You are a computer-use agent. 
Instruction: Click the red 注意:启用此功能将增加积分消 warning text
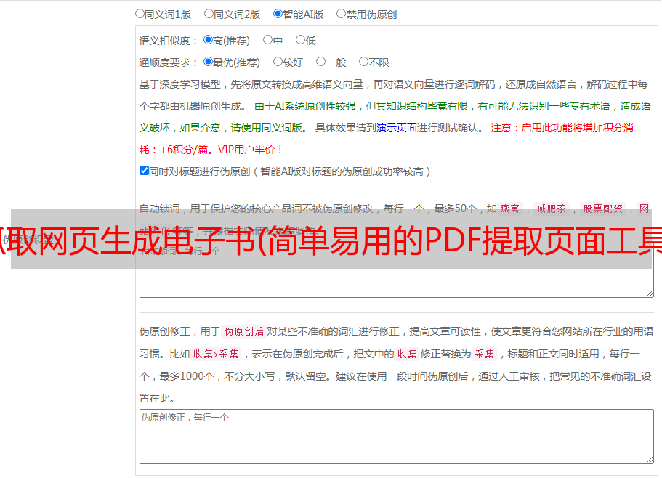coord(562,128)
